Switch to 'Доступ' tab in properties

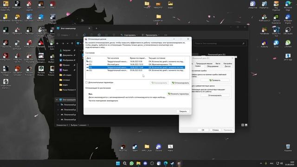pos(227,66)
